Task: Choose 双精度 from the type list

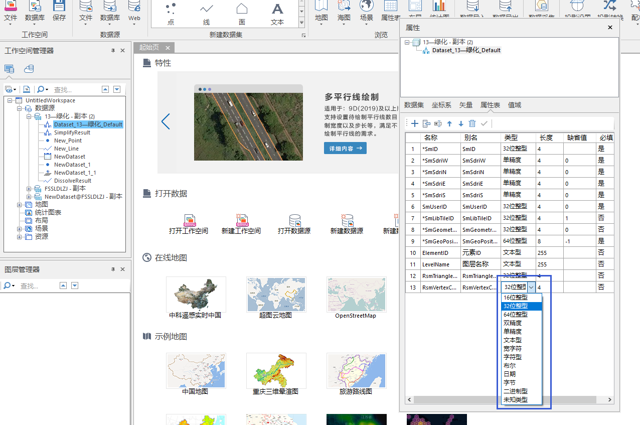Action: click(x=522, y=323)
